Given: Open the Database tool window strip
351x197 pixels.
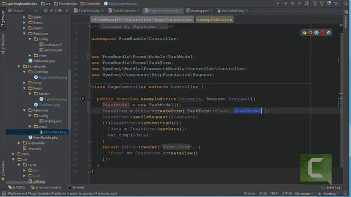Looking at the screenshot, I should tap(346, 19).
